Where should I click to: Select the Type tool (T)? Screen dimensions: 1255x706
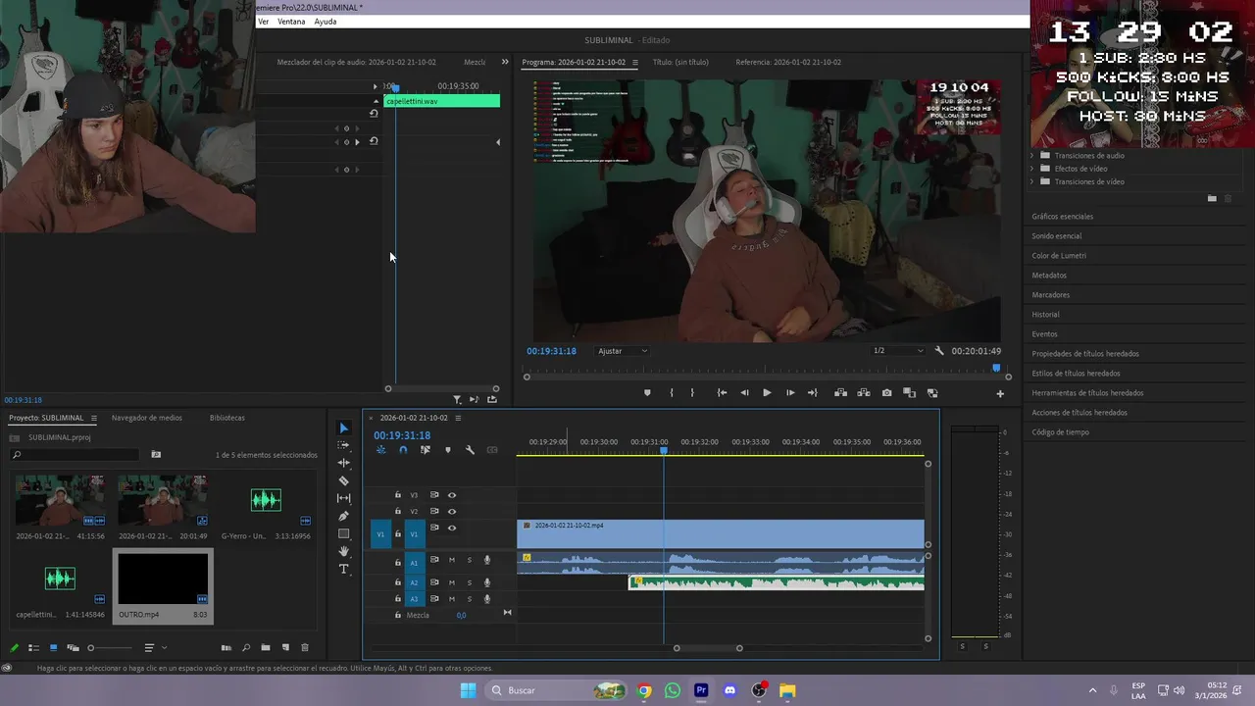[343, 569]
